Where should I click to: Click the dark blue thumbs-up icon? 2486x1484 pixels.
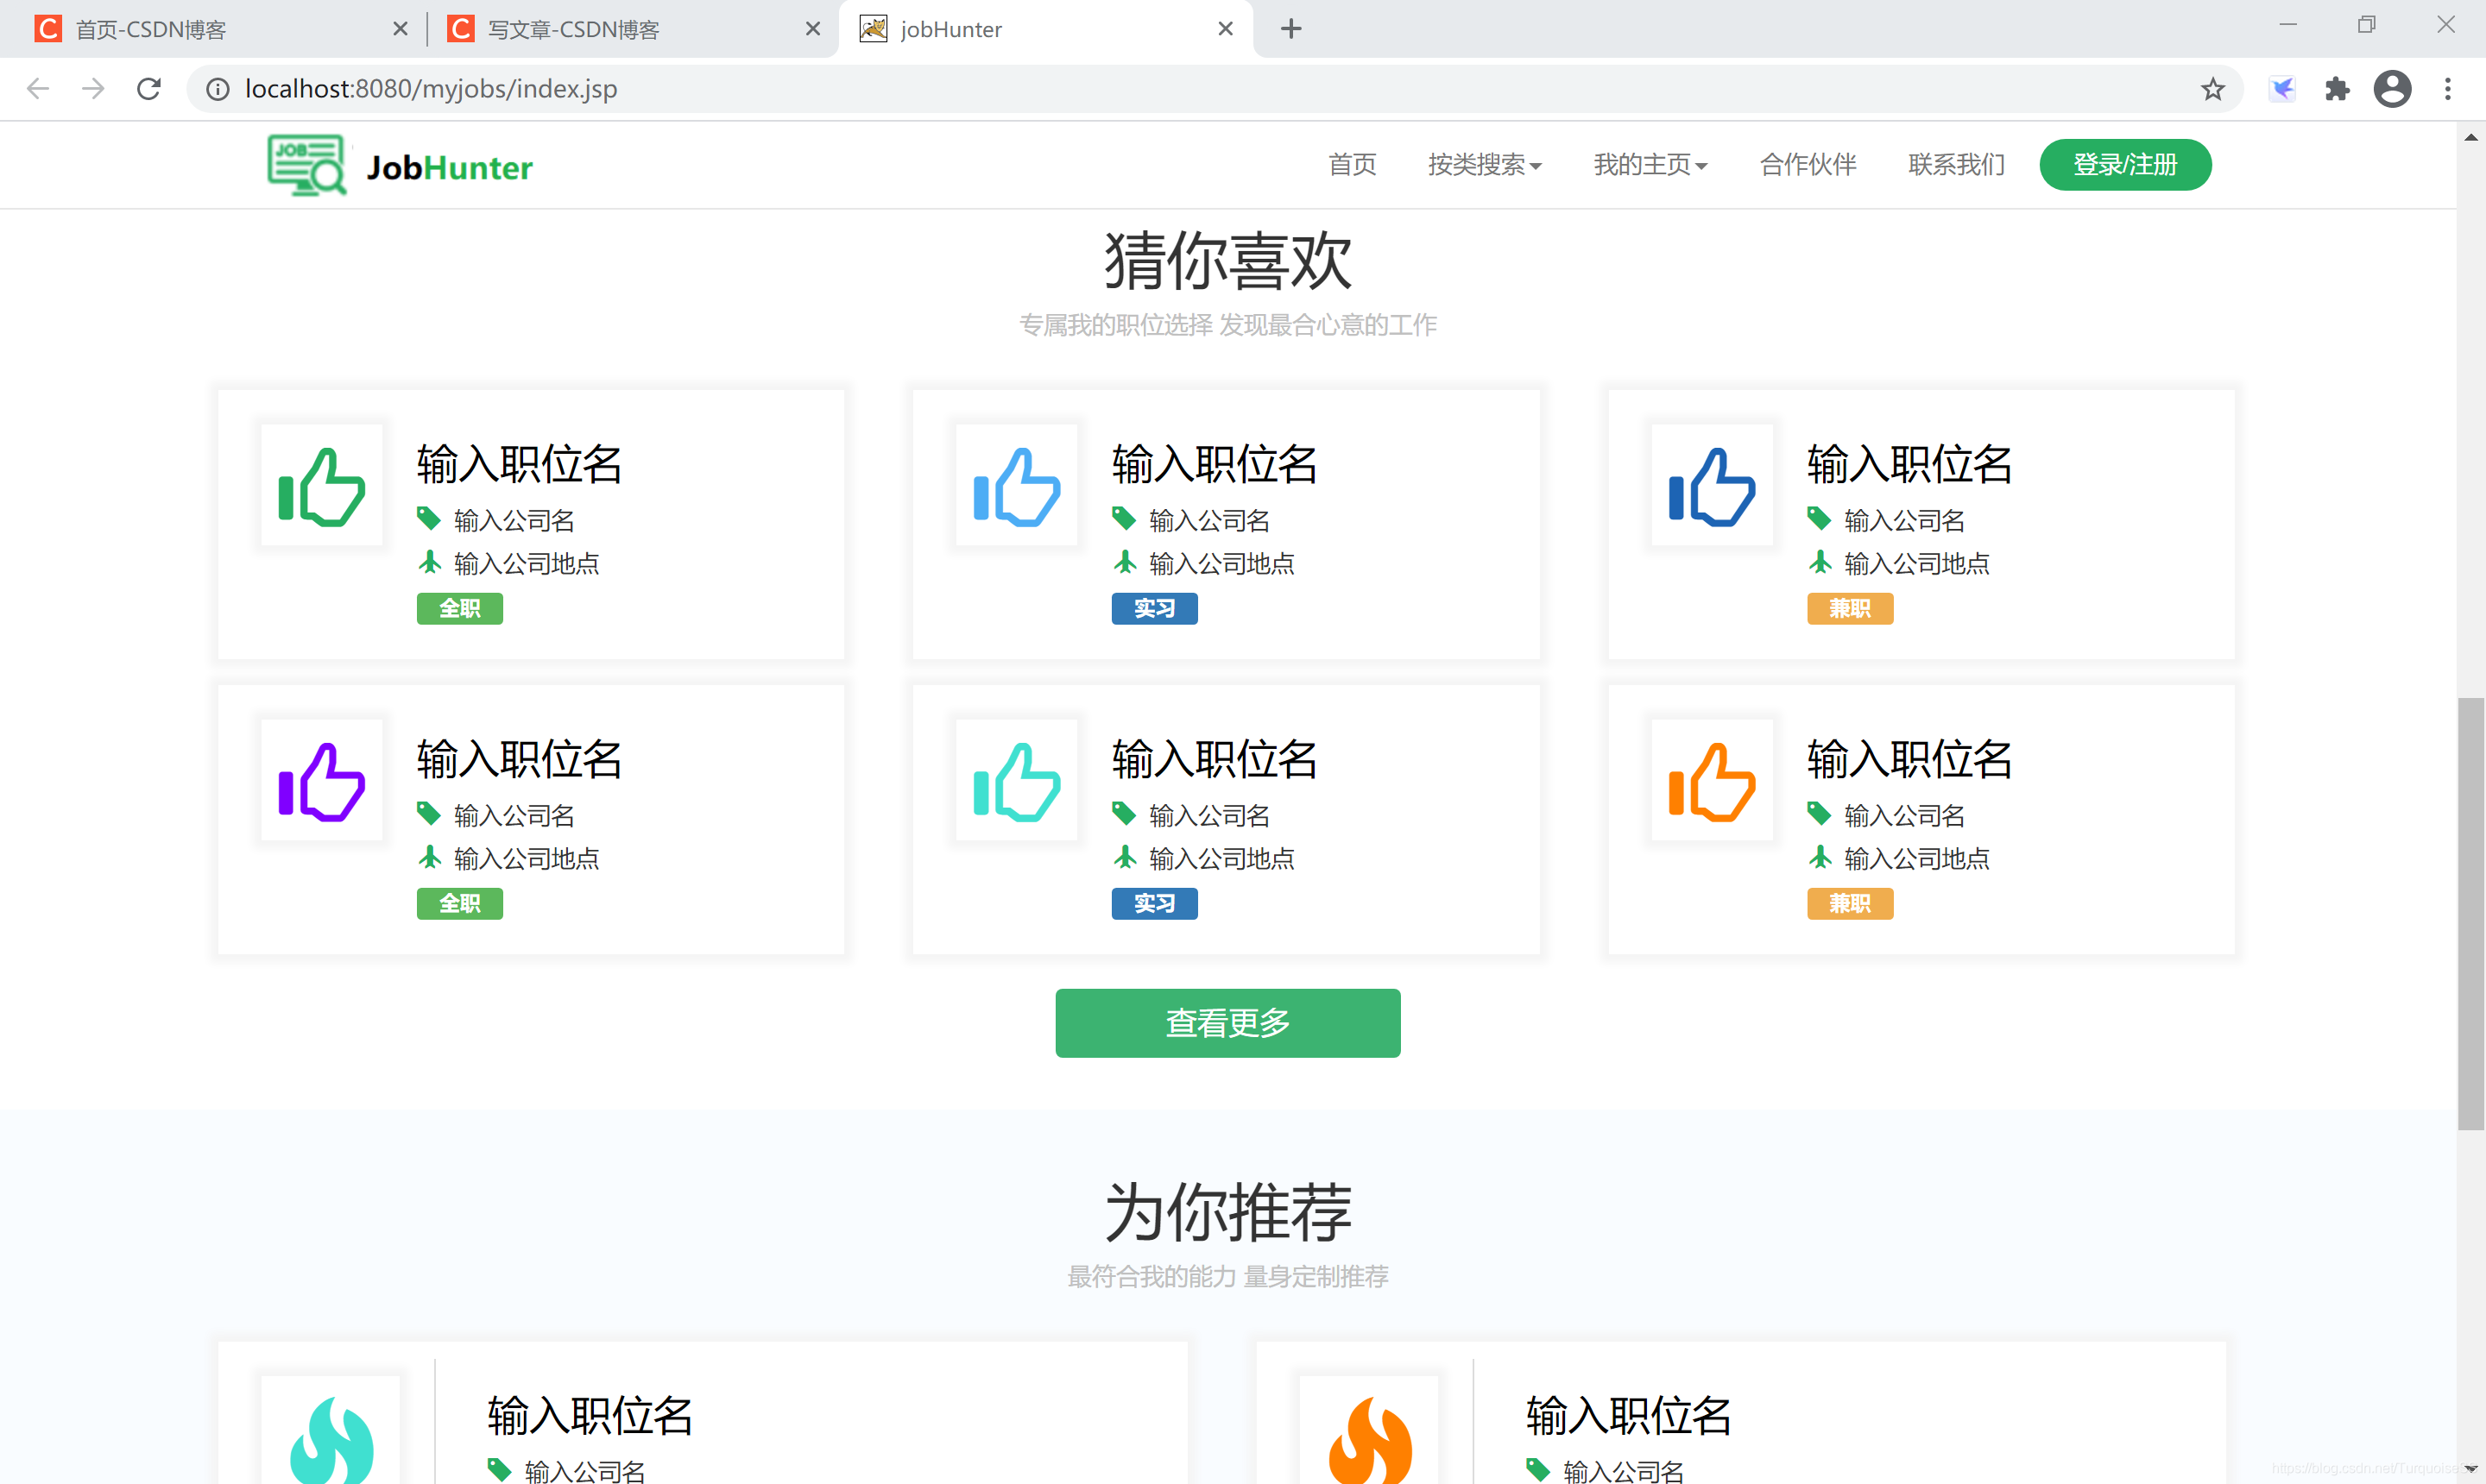pos(1712,487)
